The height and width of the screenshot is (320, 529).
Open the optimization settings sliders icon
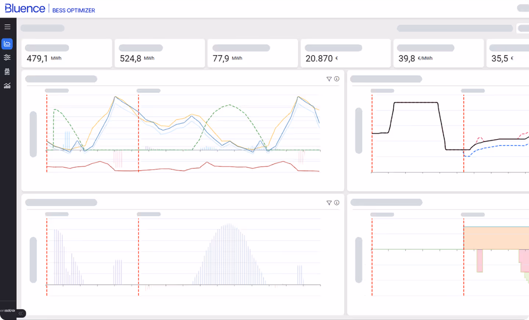coord(7,57)
